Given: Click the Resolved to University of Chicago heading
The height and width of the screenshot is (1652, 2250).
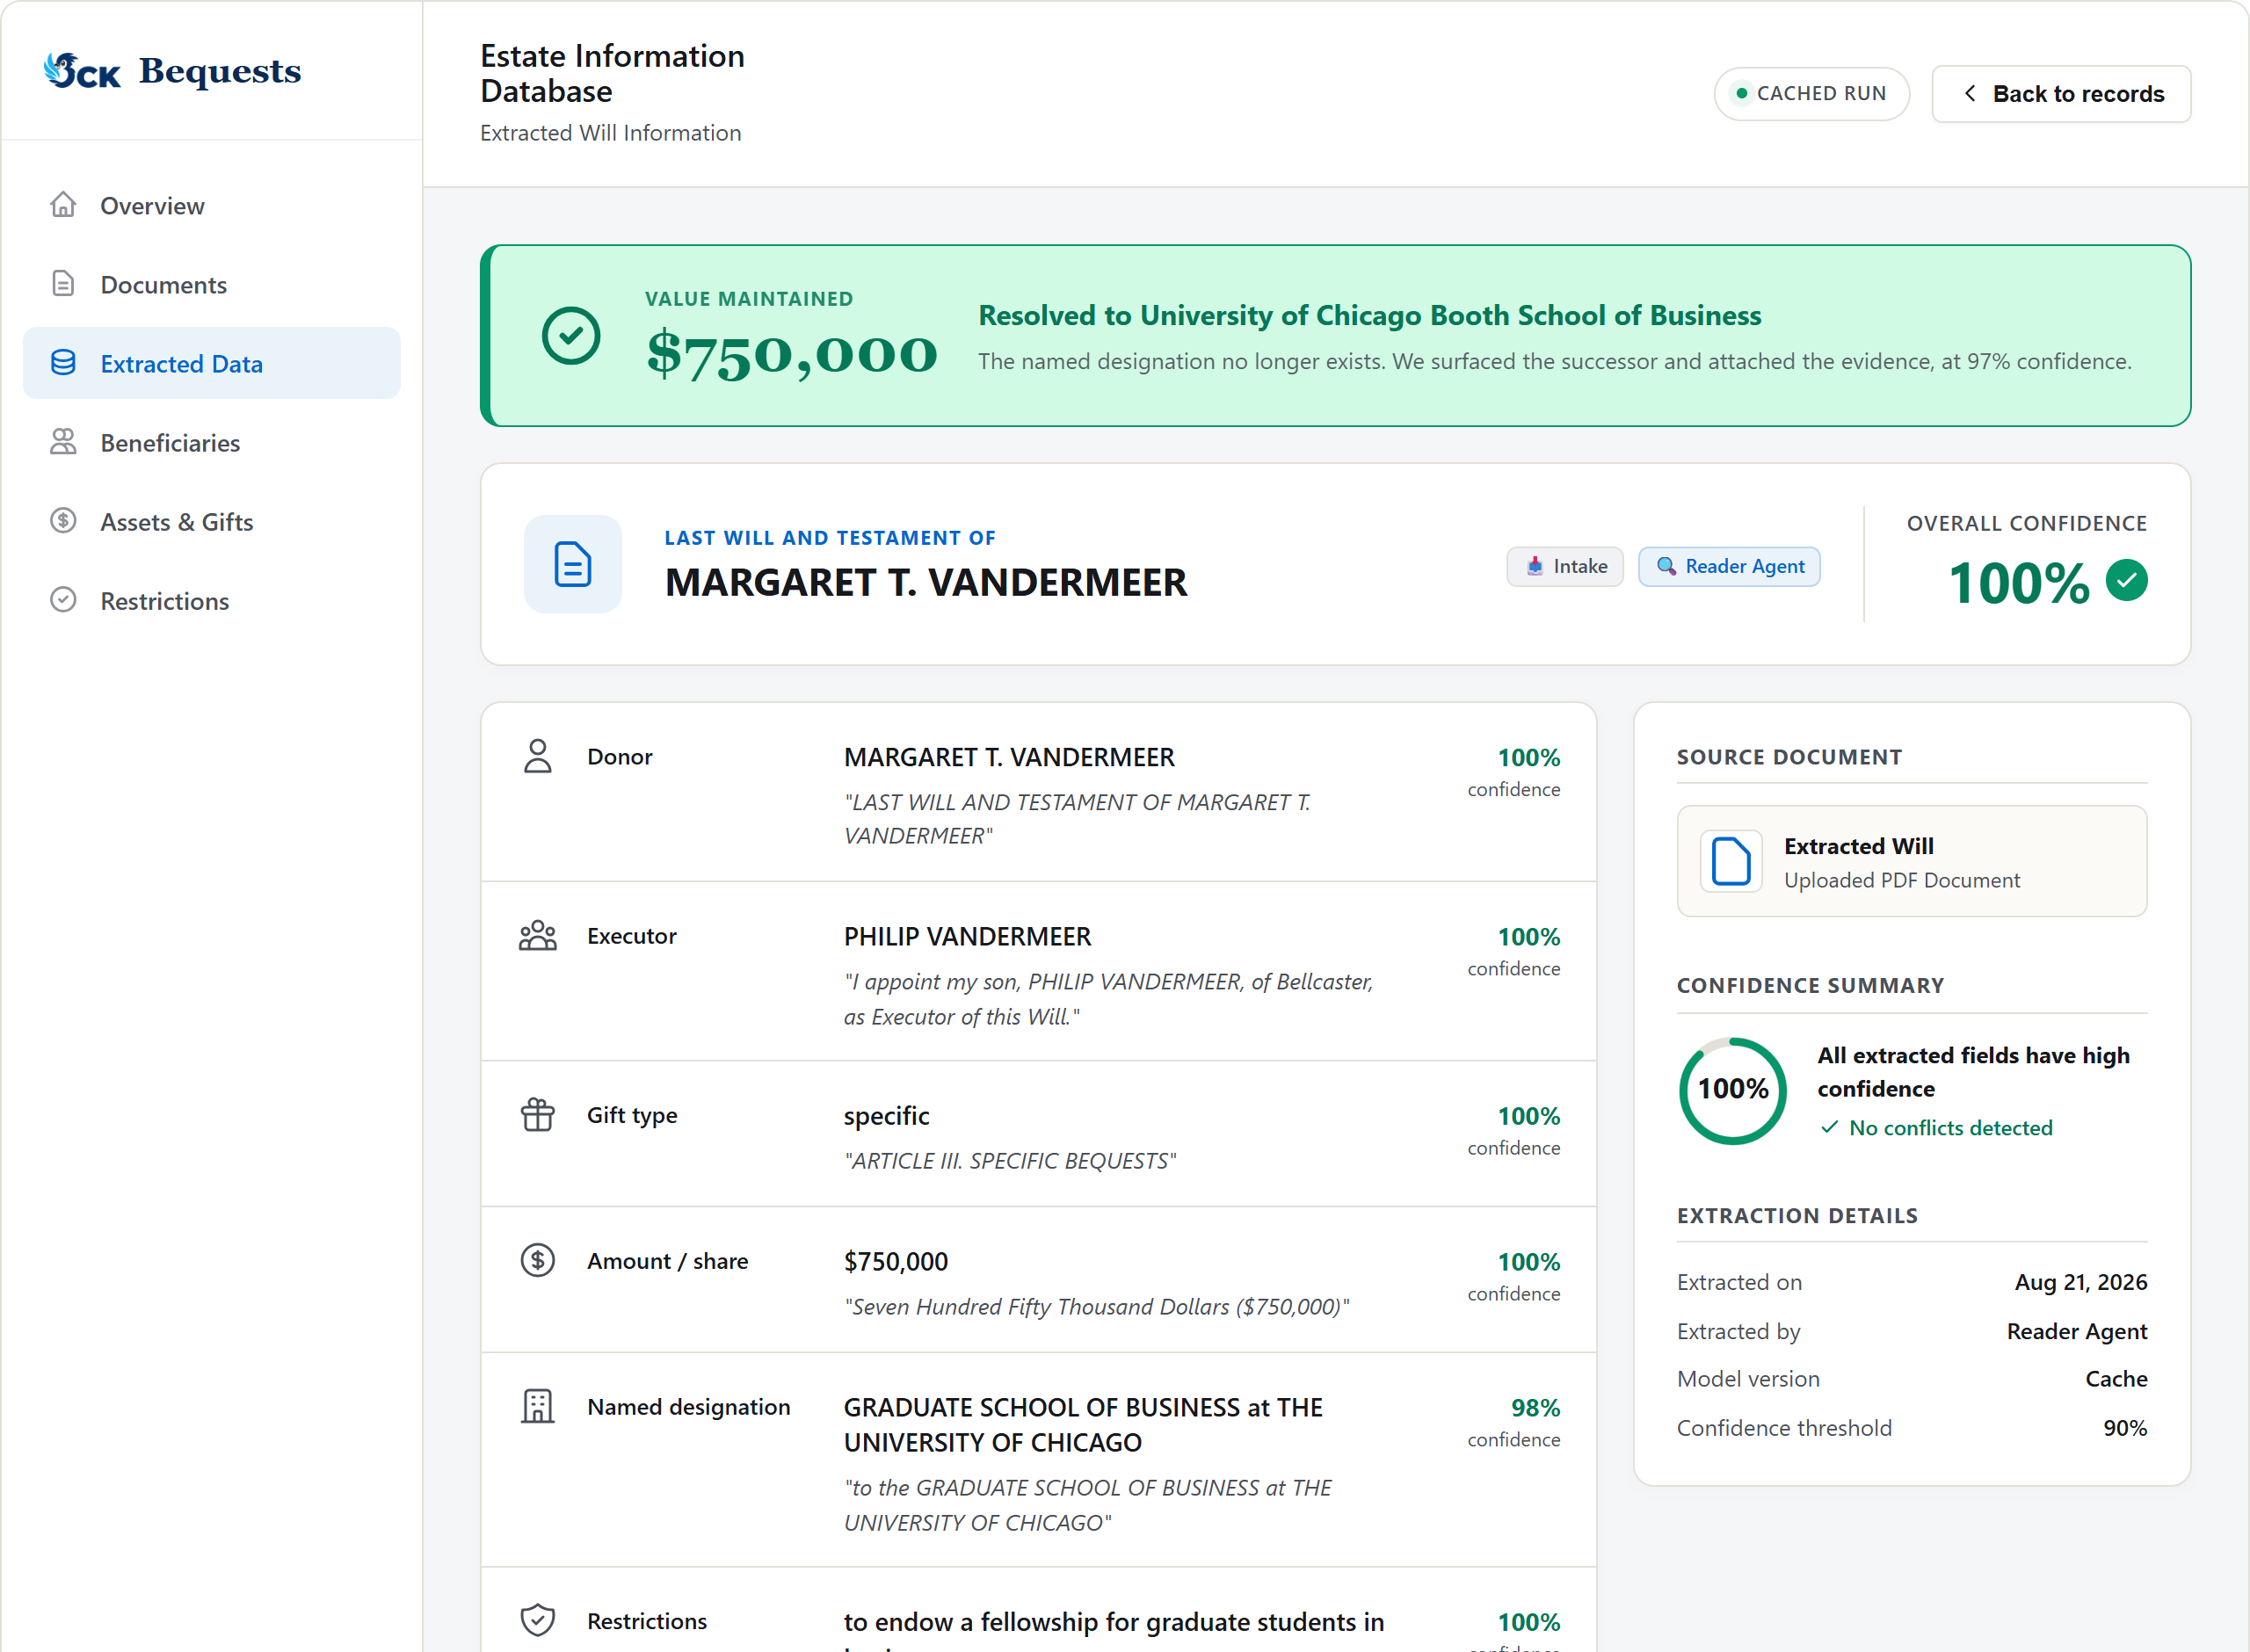Looking at the screenshot, I should point(1369,316).
